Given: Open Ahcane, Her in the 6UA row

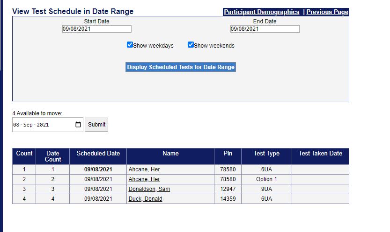Looking at the screenshot, I should pos(144,169).
